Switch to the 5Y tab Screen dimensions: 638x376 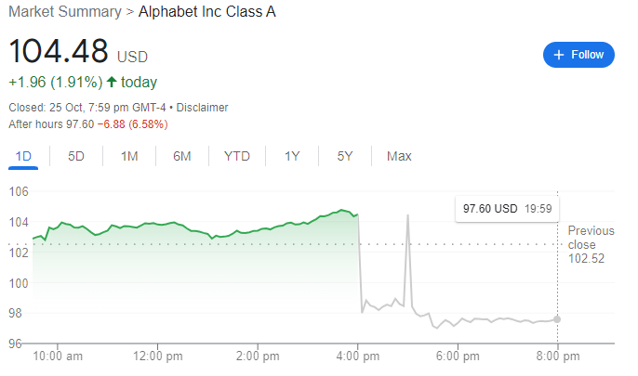pos(345,156)
